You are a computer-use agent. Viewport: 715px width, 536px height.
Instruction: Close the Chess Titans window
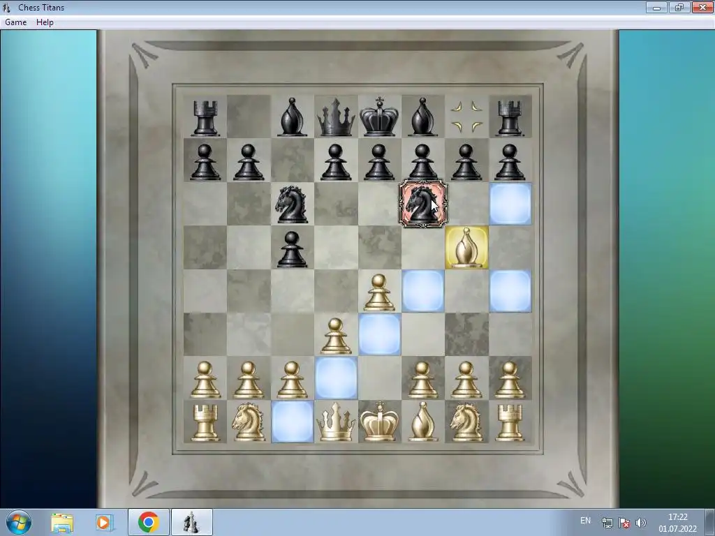(702, 7)
